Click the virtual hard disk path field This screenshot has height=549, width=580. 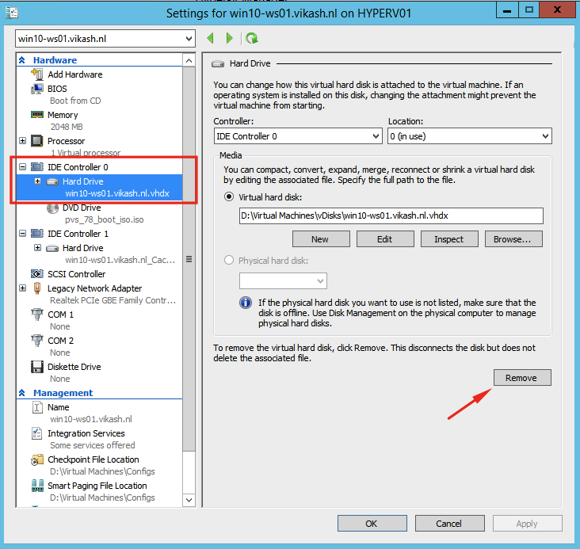(x=391, y=215)
